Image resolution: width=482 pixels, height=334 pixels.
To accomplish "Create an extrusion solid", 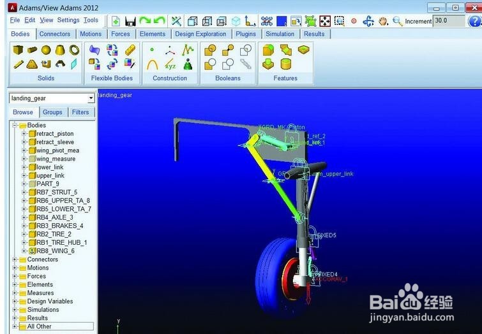I will [46, 64].
